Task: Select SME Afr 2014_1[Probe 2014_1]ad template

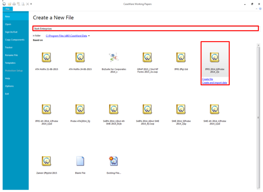Action: click(x=215, y=115)
